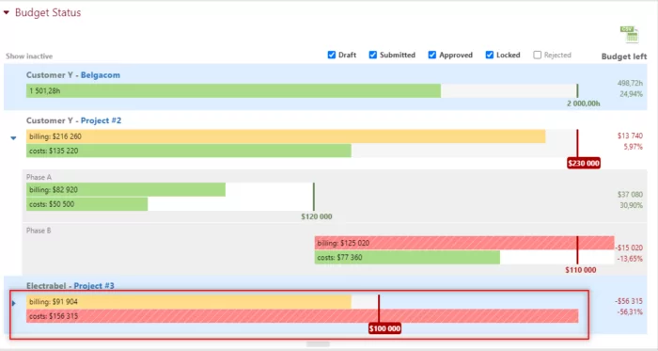Uncheck the Submitted checkbox

(372, 55)
